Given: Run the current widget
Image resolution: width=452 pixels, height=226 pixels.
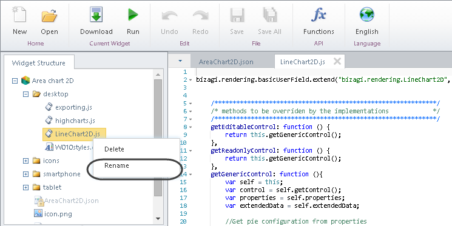Looking at the screenshot, I should coord(133,15).
